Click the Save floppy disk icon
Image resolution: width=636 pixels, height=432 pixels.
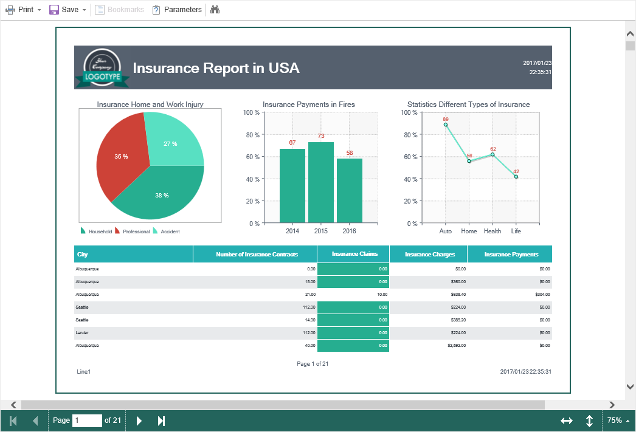[x=54, y=10]
